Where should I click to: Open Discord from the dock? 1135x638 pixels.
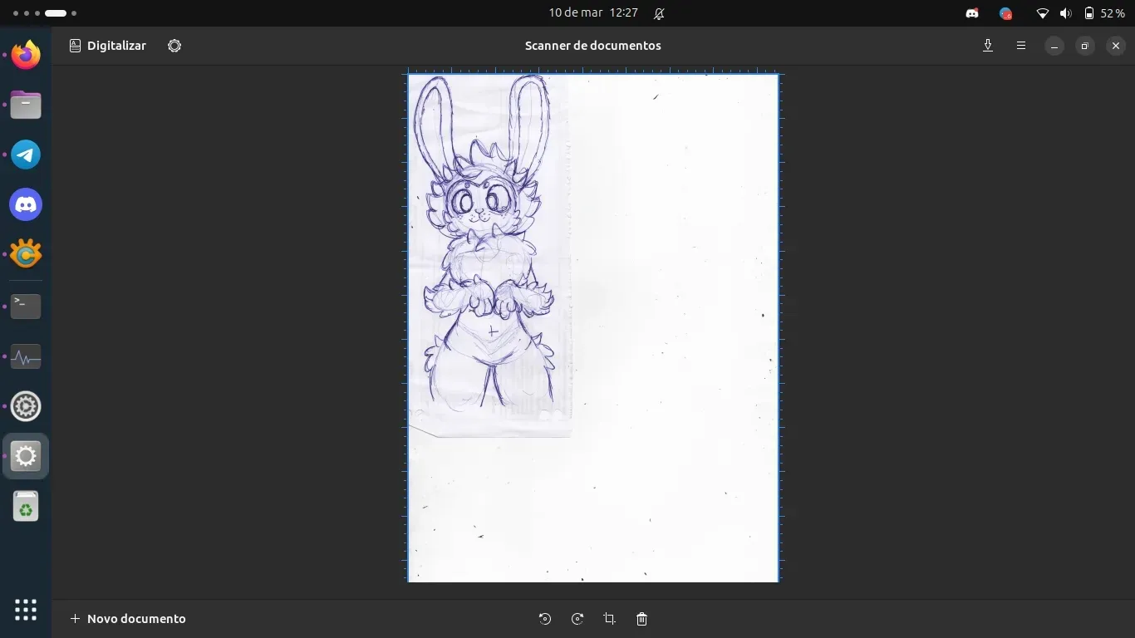pos(26,204)
